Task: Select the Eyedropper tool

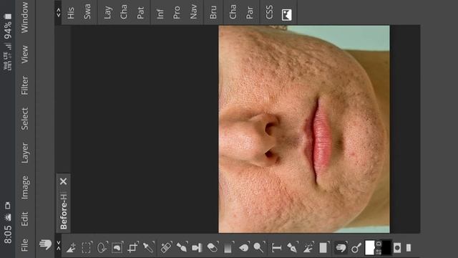Action: [148, 248]
